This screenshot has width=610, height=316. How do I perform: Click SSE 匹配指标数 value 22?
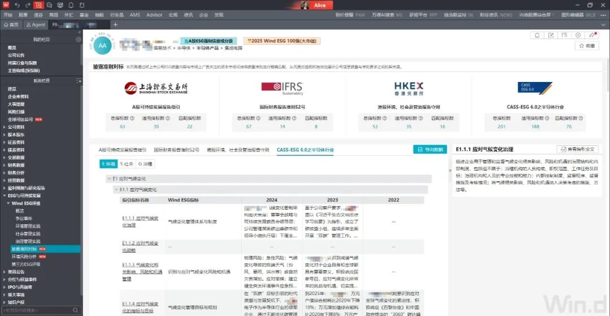tap(189, 126)
